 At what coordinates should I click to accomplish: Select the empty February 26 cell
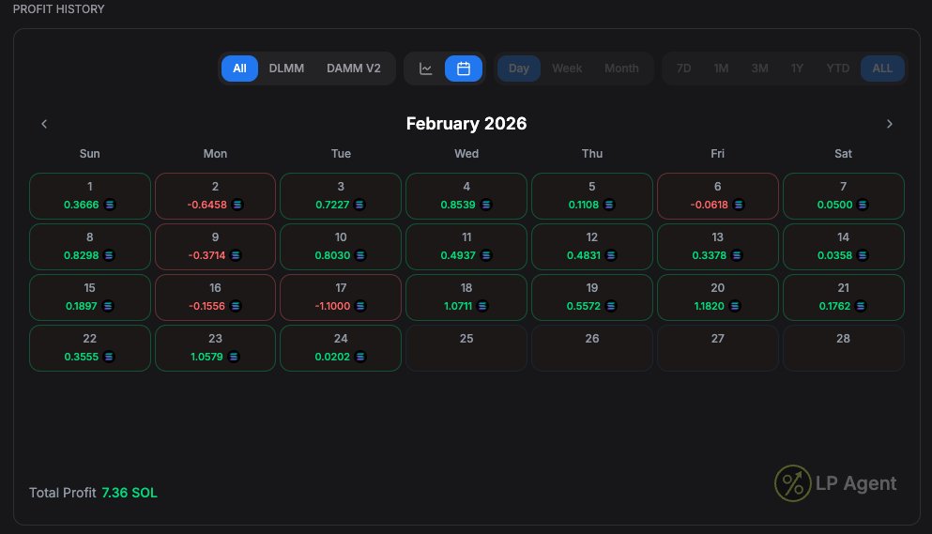coord(592,348)
